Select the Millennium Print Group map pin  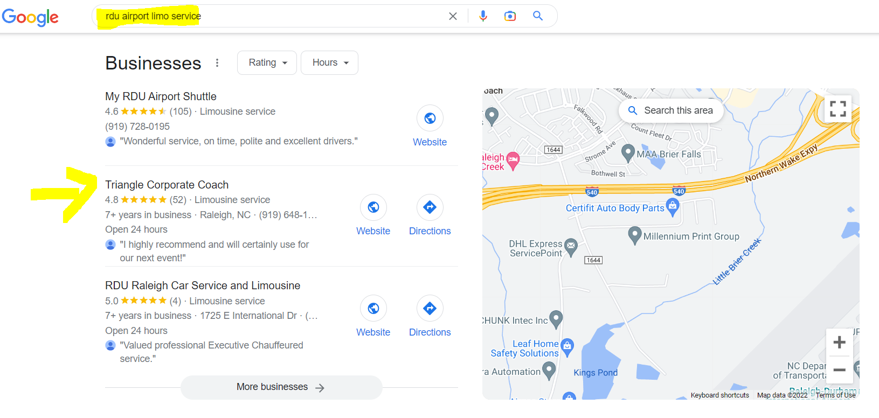tap(635, 235)
